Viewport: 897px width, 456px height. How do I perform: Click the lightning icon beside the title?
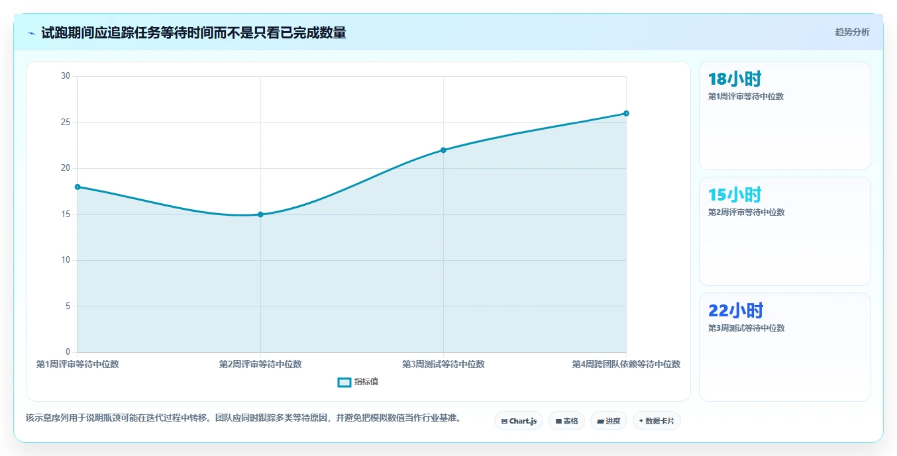point(31,33)
